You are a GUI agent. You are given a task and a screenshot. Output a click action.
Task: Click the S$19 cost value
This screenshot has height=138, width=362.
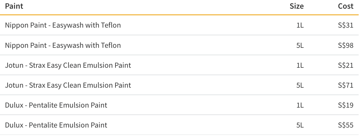(346, 105)
